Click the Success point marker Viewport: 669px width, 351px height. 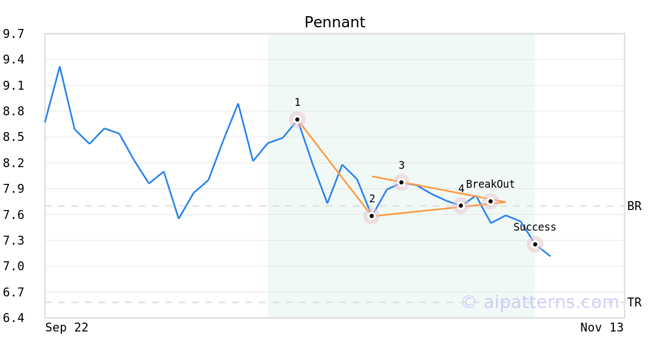(535, 244)
